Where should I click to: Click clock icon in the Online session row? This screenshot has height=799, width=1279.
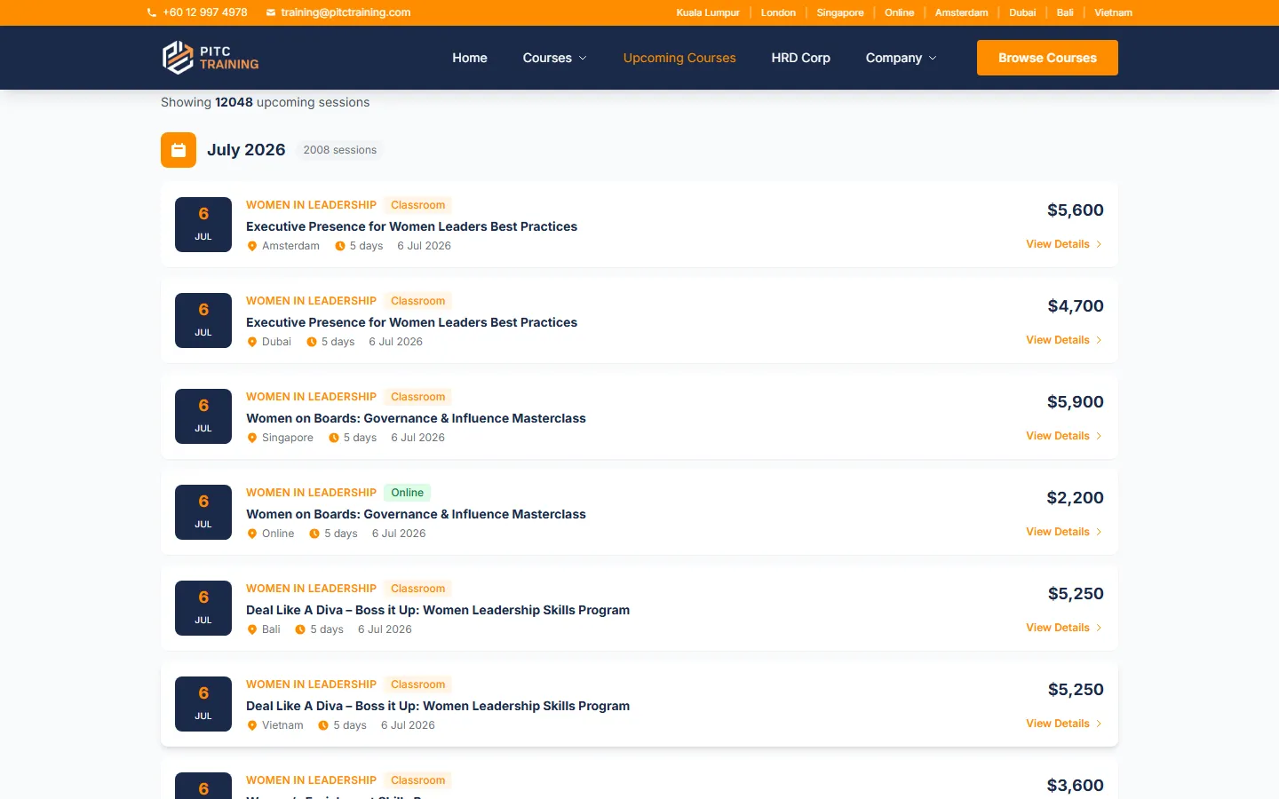click(314, 534)
